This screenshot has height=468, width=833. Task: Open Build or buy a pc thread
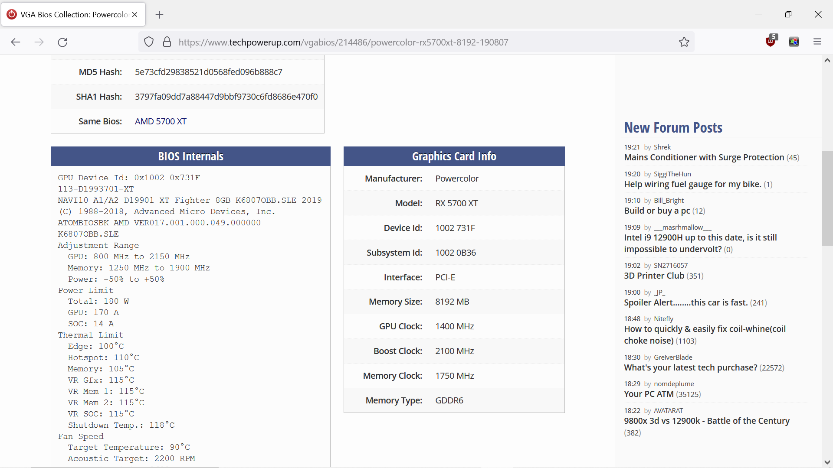(x=657, y=211)
